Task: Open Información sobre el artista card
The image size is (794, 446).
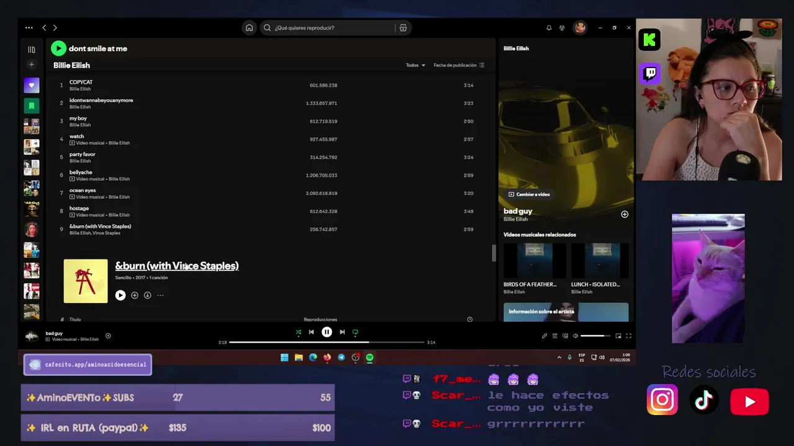Action: pyautogui.click(x=566, y=312)
